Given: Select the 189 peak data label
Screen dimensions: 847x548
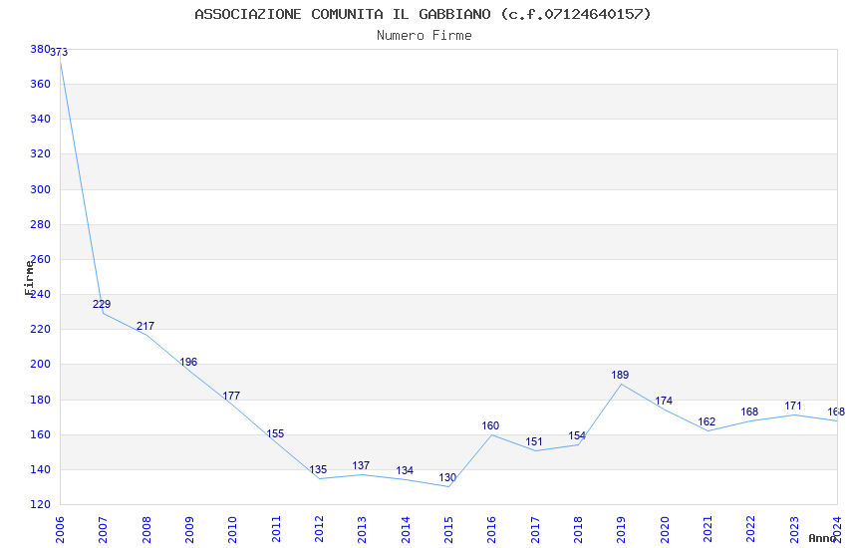Looking at the screenshot, I should coord(620,375).
